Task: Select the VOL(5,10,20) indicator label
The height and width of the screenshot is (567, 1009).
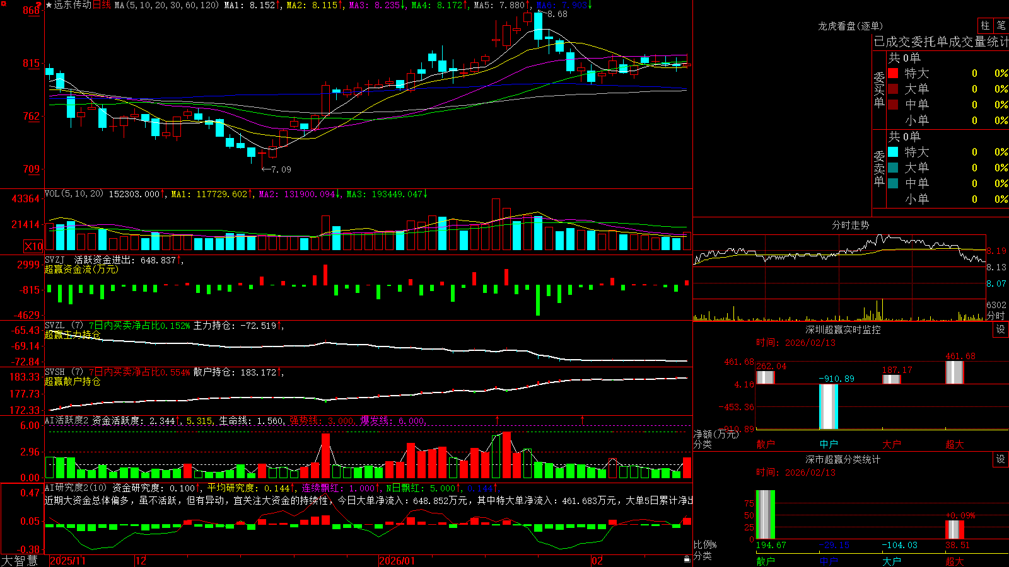Action: click(74, 194)
